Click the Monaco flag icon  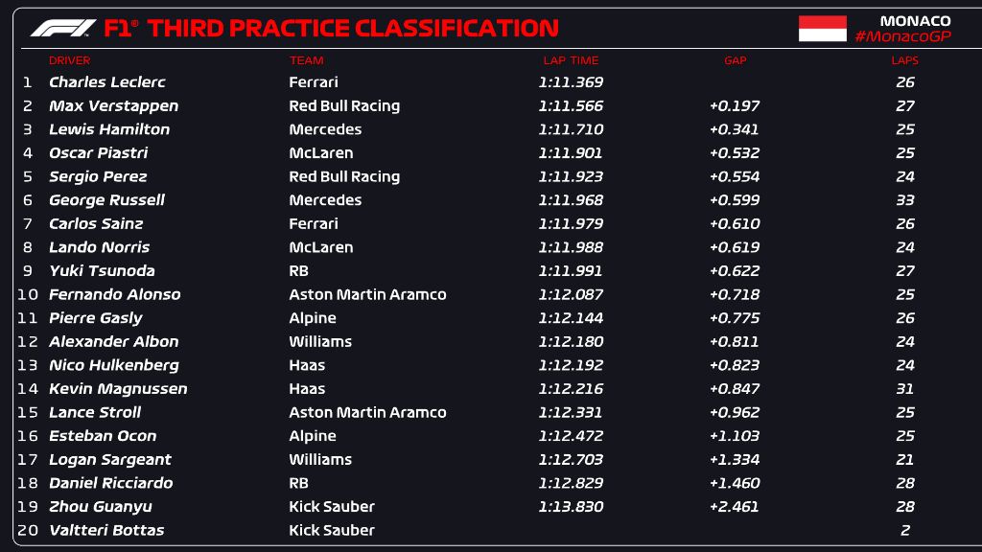(x=822, y=29)
